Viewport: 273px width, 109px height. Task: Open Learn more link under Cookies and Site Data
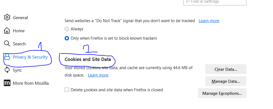point(98,75)
